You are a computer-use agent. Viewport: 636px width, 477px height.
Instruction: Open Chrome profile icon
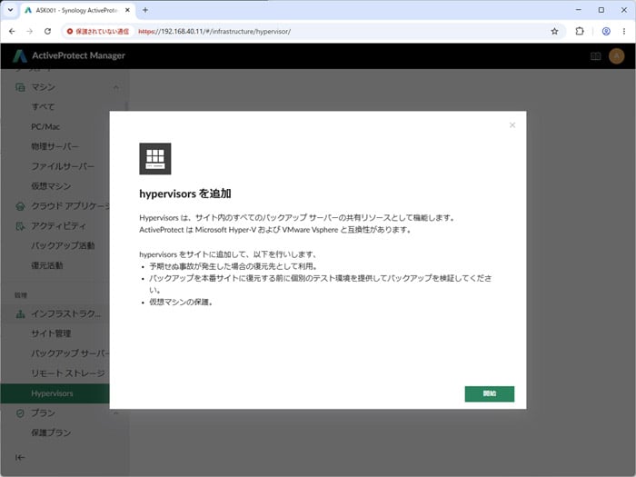[606, 31]
